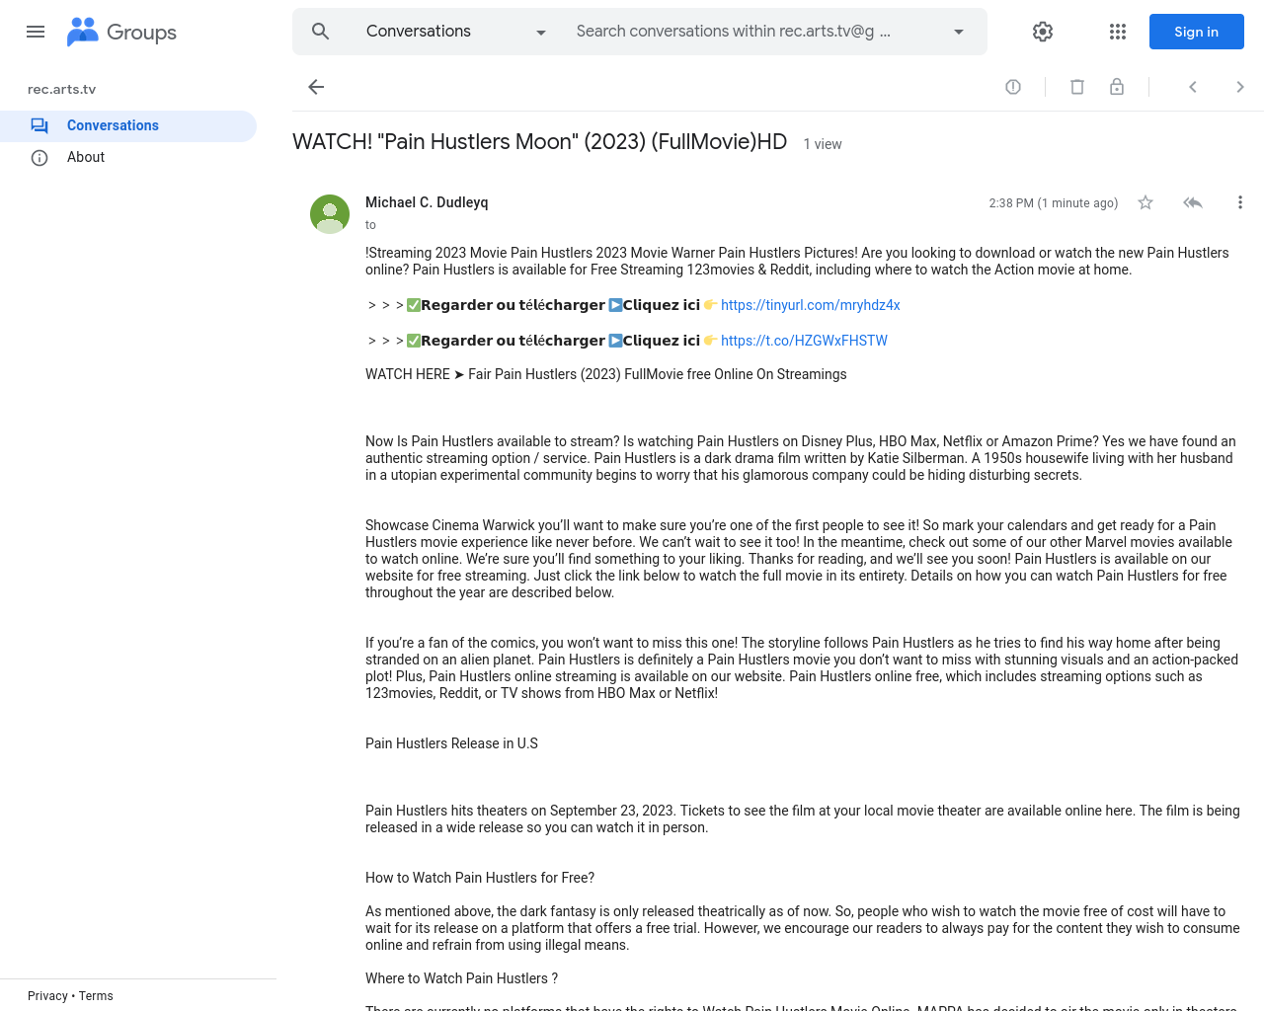Screen dimensions: 1264x1011
Task: Click 'How to Watch Pain Hustlers for Free?' text
Action: point(480,878)
